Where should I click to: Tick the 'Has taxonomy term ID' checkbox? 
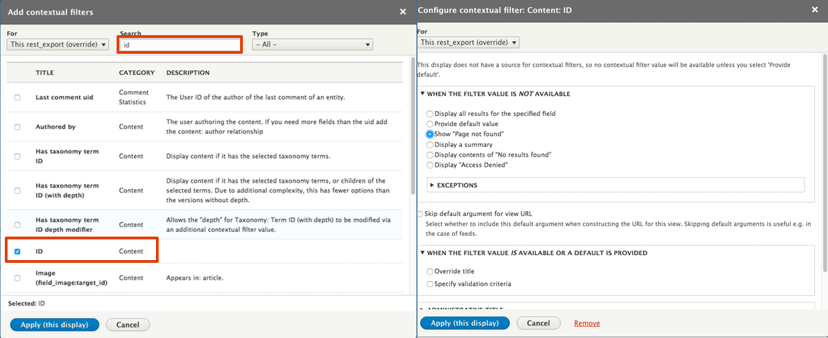tap(17, 156)
